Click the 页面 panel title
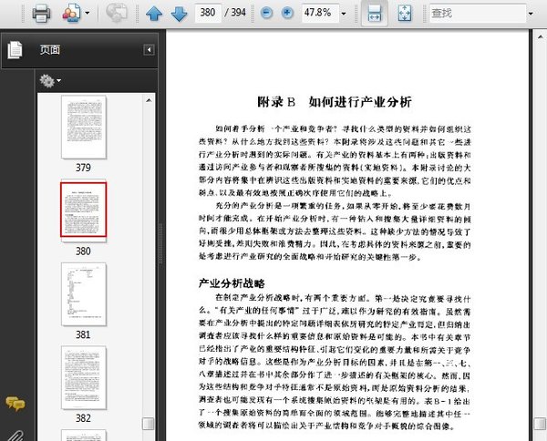 (49, 50)
